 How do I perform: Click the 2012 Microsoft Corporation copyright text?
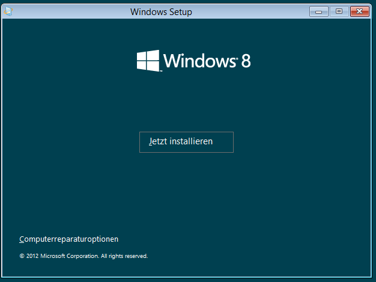click(83, 256)
